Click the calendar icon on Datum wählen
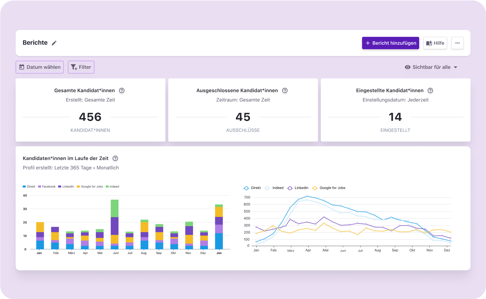The width and height of the screenshot is (486, 299). coord(21,67)
